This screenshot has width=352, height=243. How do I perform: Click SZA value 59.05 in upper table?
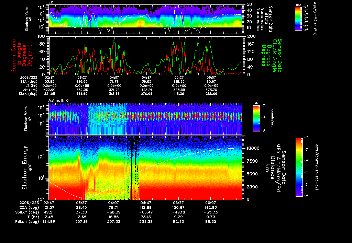coord(146,82)
